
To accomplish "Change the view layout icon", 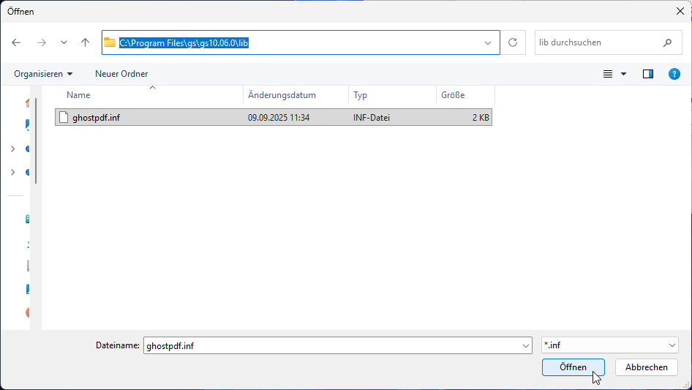I will (608, 74).
